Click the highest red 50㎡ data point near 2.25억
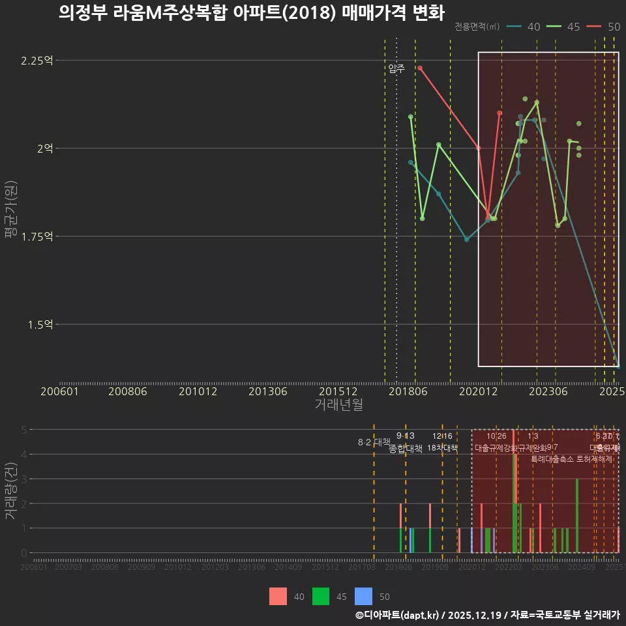Image resolution: width=626 pixels, height=626 pixels. 420,67
